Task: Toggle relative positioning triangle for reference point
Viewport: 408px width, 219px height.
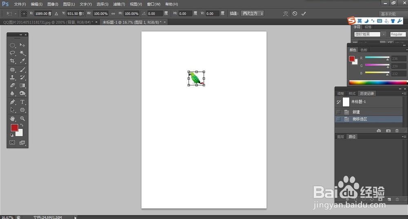Action: [56, 13]
